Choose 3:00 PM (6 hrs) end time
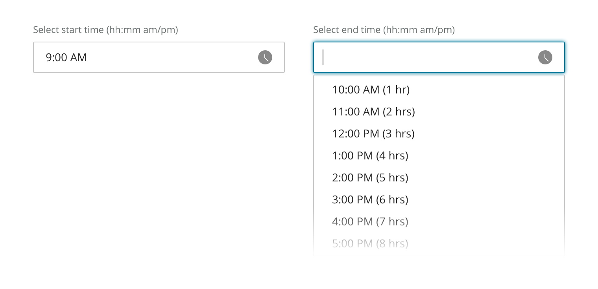The image size is (598, 289). (x=370, y=199)
